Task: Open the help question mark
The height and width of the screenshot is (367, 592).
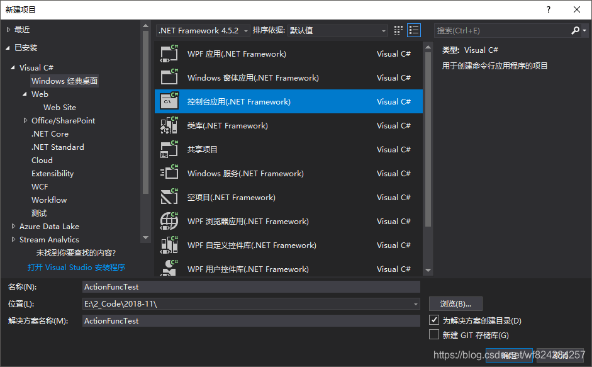Action: pos(549,9)
